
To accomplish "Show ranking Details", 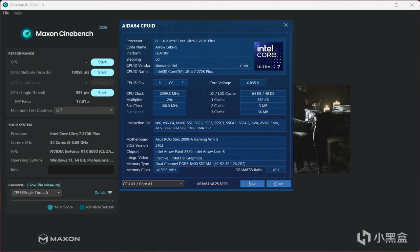I will coord(100,193).
